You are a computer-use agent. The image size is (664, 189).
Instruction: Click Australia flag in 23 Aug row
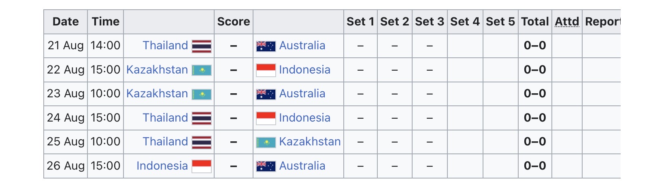pyautogui.click(x=266, y=94)
